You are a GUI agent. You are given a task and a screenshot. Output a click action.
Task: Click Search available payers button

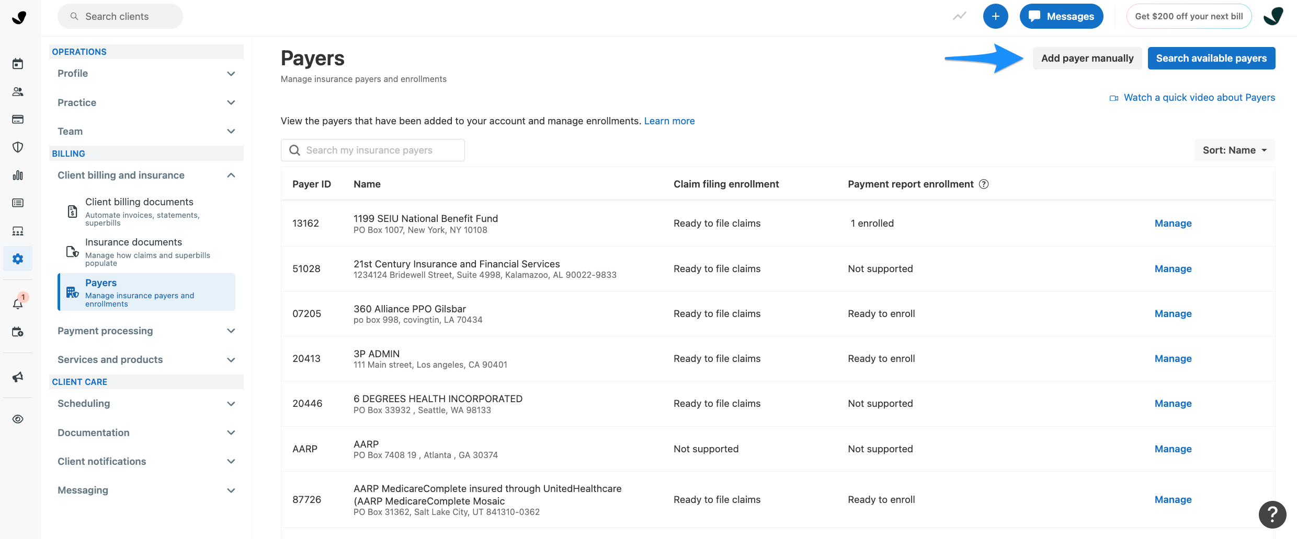click(1211, 58)
